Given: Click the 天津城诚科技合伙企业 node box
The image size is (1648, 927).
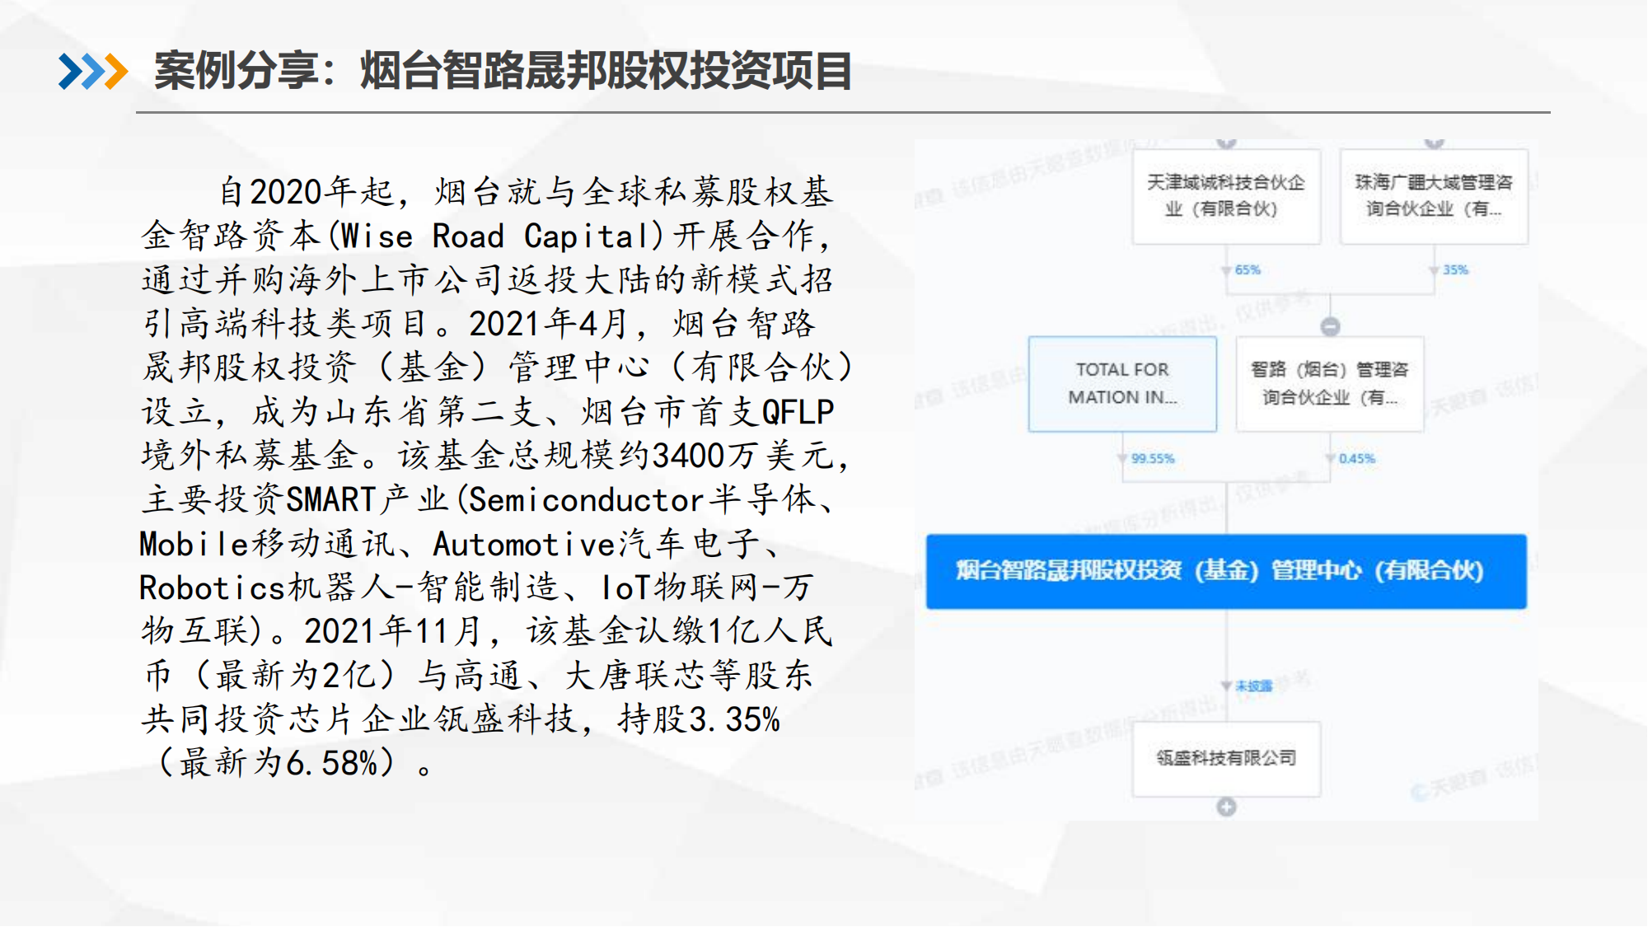Looking at the screenshot, I should 1226,196.
